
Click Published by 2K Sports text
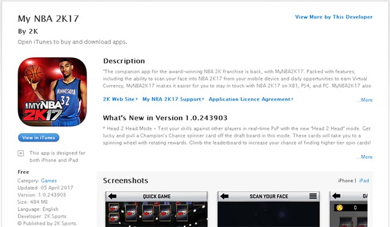click(48, 223)
